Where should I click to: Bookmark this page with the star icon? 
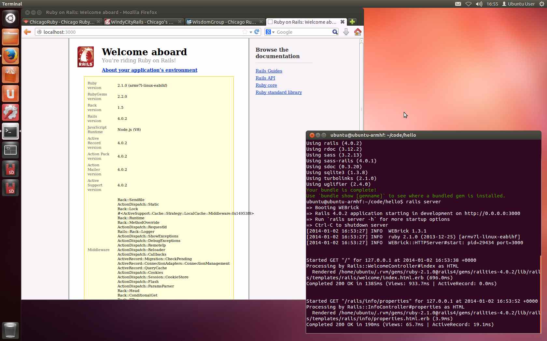pyautogui.click(x=245, y=32)
